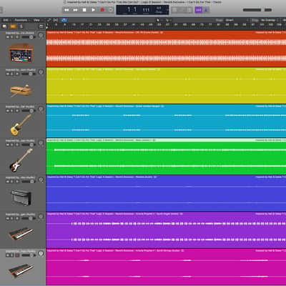Solo the electric guitar track
Screen dimensions: 286x286
(x=12, y=111)
